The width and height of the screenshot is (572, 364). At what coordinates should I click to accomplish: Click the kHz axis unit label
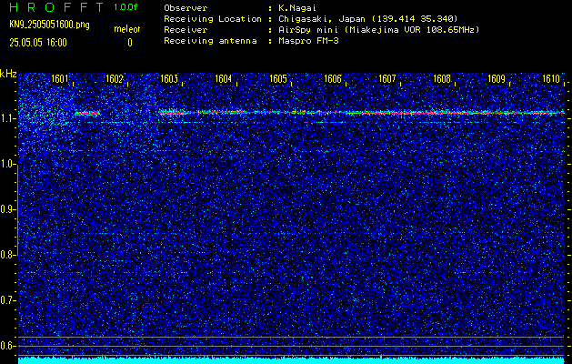[8, 74]
